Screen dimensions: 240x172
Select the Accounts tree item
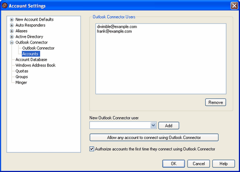31,54
